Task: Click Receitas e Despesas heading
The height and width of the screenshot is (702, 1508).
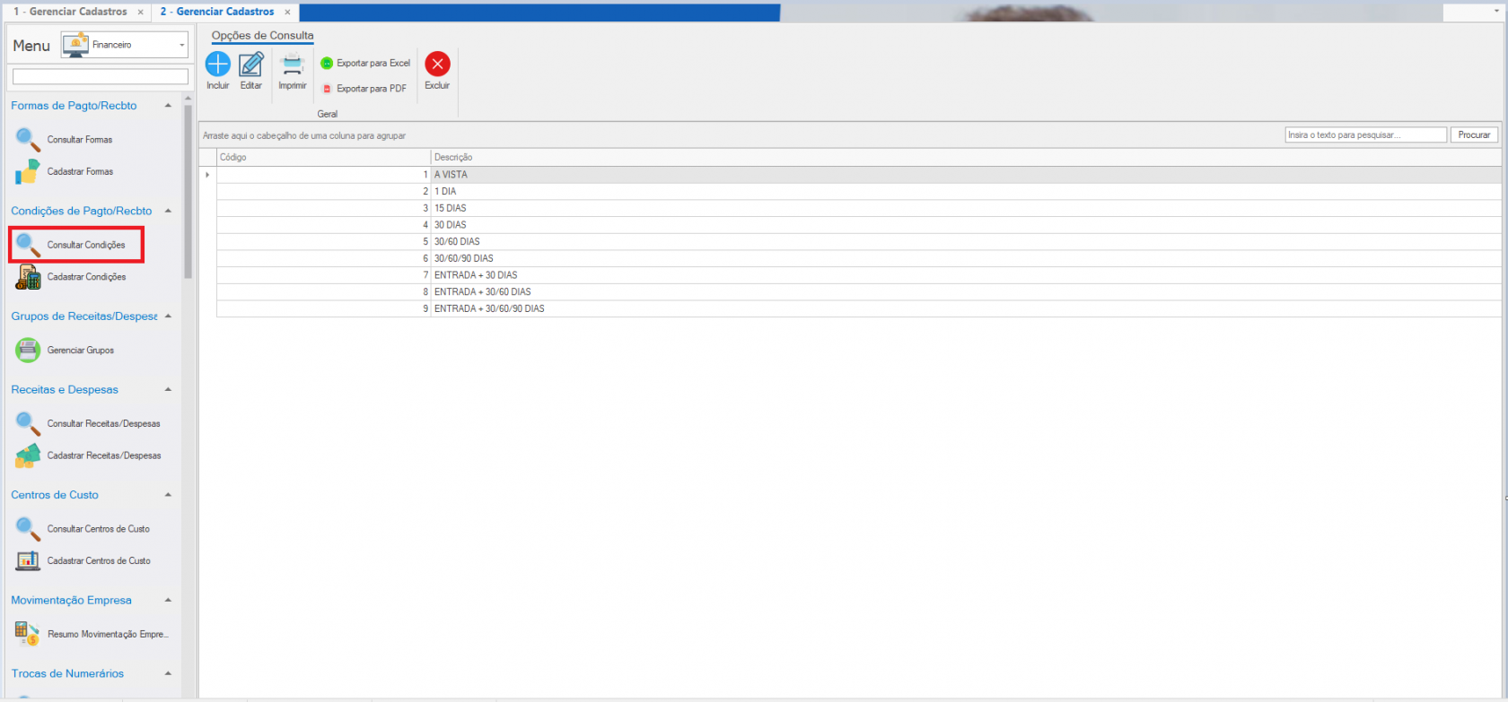Action: point(65,390)
